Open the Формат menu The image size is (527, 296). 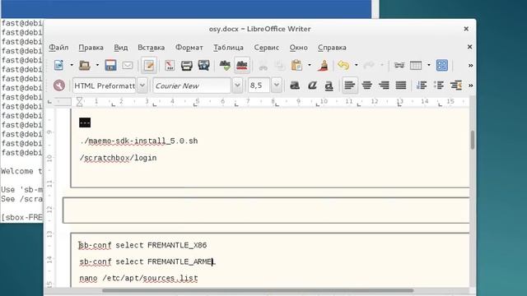189,48
